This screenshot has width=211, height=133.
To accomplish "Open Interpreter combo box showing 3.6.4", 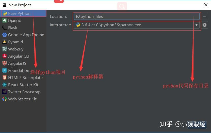I will 137,25.
